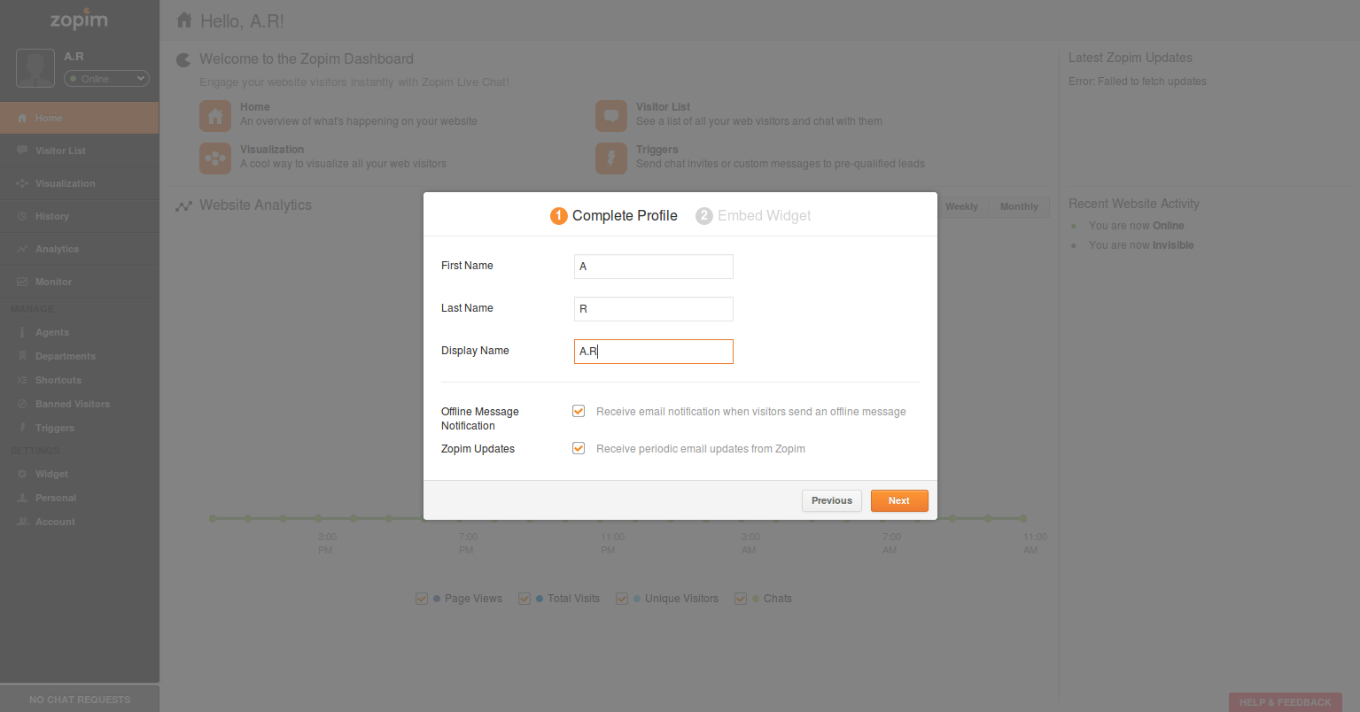Switch to the Complete Profile step

[614, 215]
